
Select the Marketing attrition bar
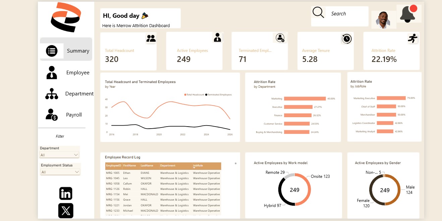pyautogui.click(x=305, y=99)
